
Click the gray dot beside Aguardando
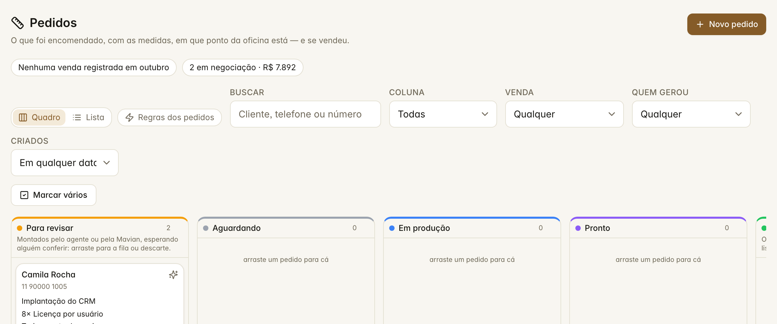(206, 228)
